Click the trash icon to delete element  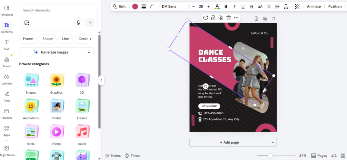coord(229,18)
